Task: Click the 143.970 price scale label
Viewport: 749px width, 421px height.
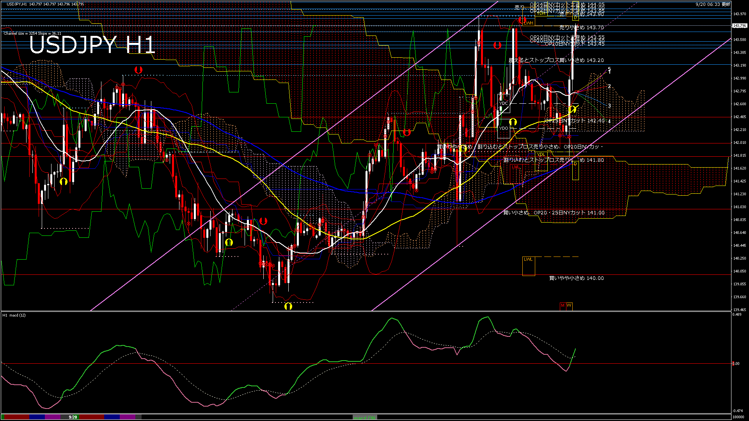Action: click(740, 14)
